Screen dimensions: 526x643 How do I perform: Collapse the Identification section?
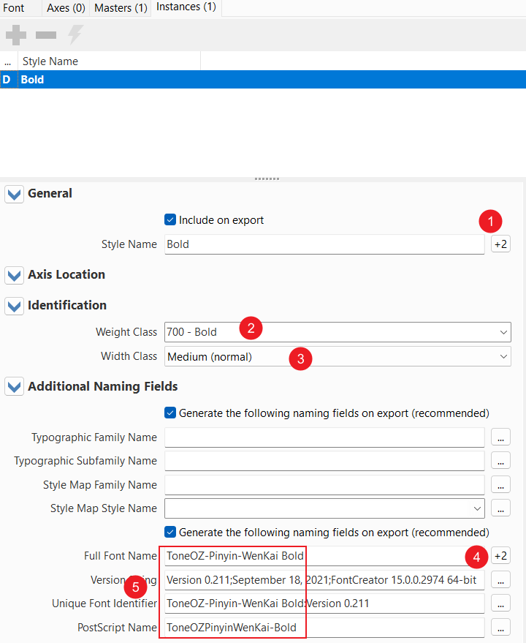(x=15, y=306)
